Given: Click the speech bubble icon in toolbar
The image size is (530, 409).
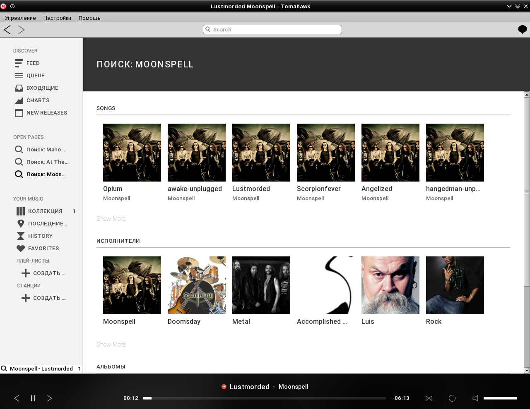Looking at the screenshot, I should tap(522, 30).
